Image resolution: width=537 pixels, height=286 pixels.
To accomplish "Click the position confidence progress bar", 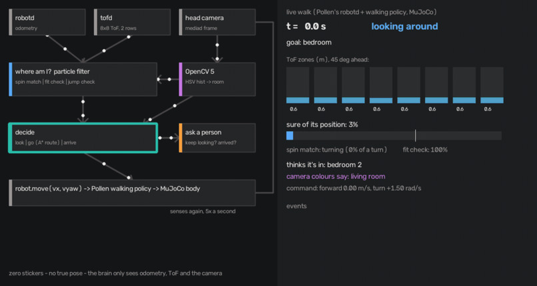I will pos(394,136).
